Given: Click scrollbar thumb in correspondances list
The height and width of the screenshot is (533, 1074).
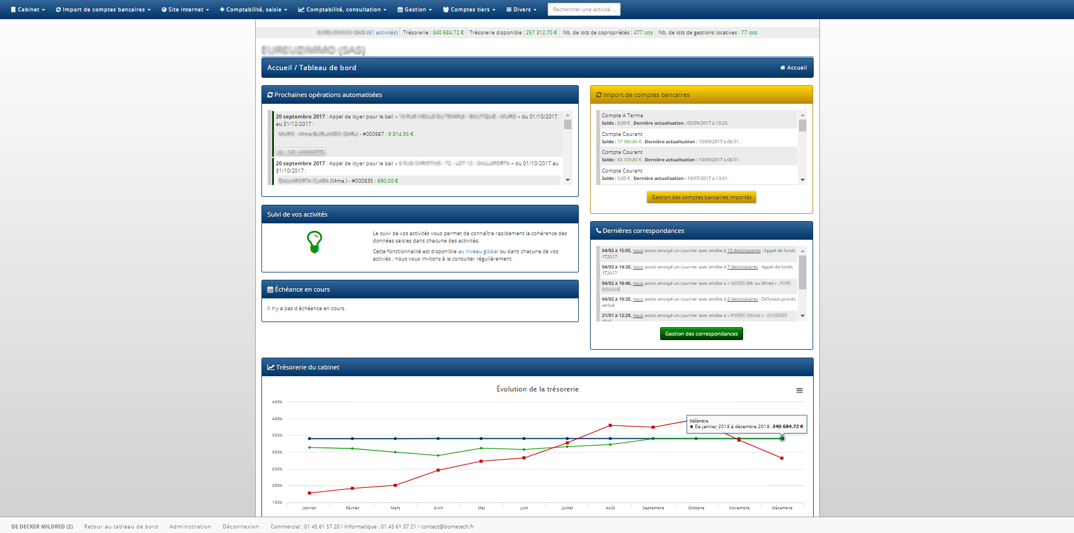Looking at the screenshot, I should point(802,272).
